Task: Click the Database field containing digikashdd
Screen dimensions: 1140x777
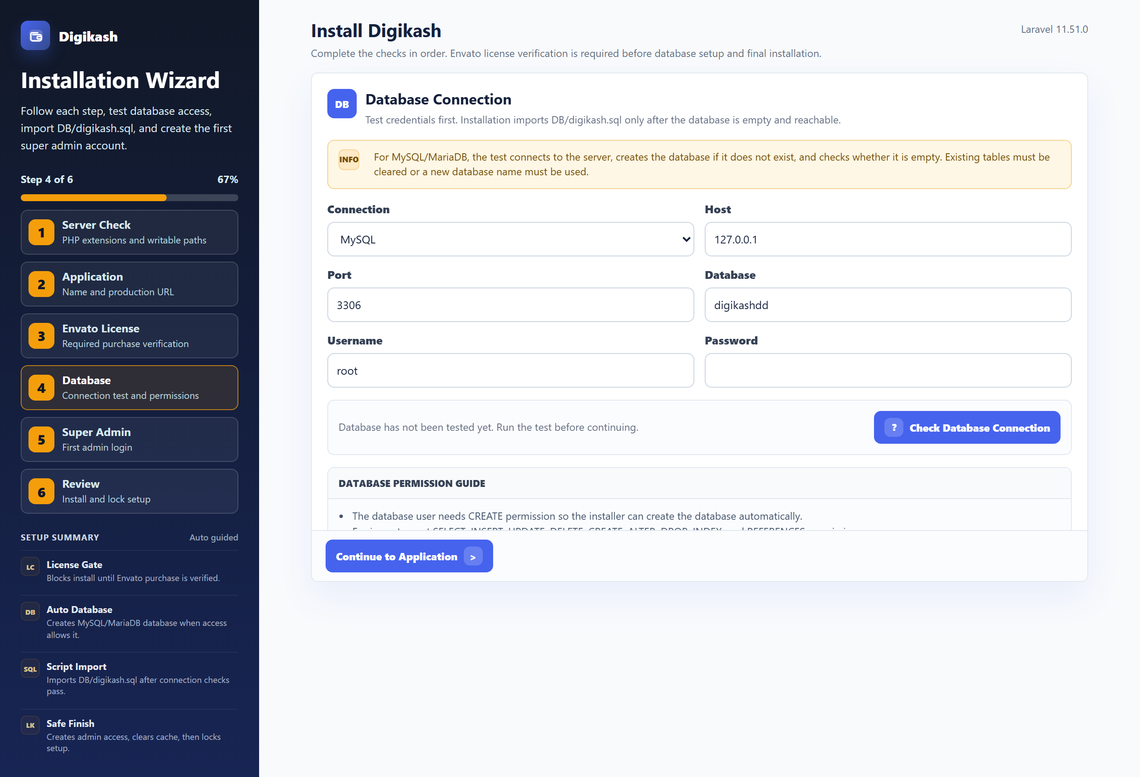Action: point(888,305)
